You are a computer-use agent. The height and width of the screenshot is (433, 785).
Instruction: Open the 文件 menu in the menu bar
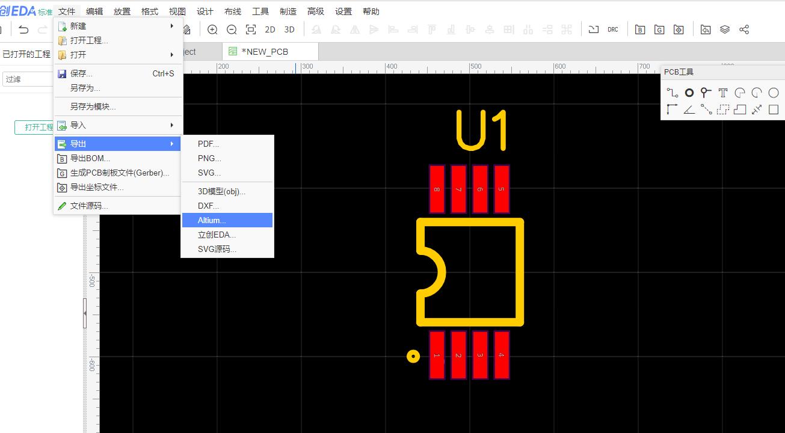[67, 11]
